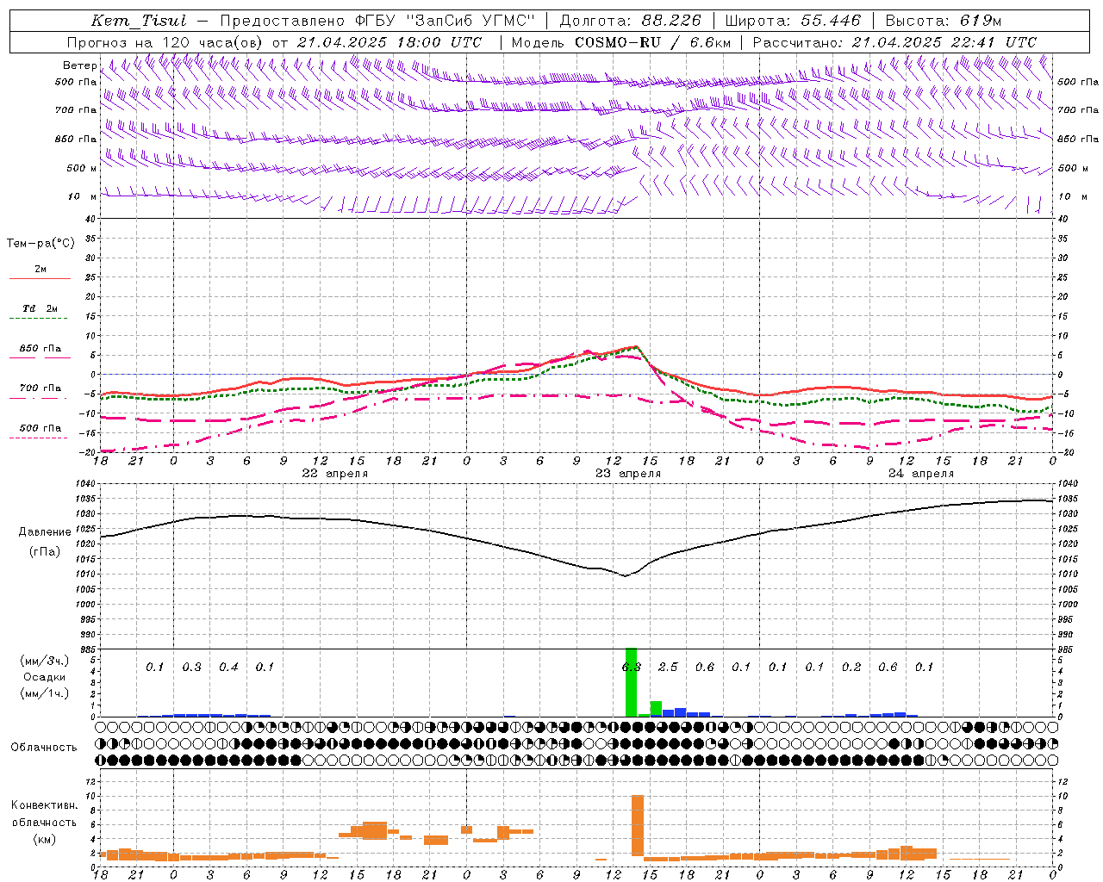Click the 2.5 precipitation value
1103x882 pixels.
click(x=668, y=668)
